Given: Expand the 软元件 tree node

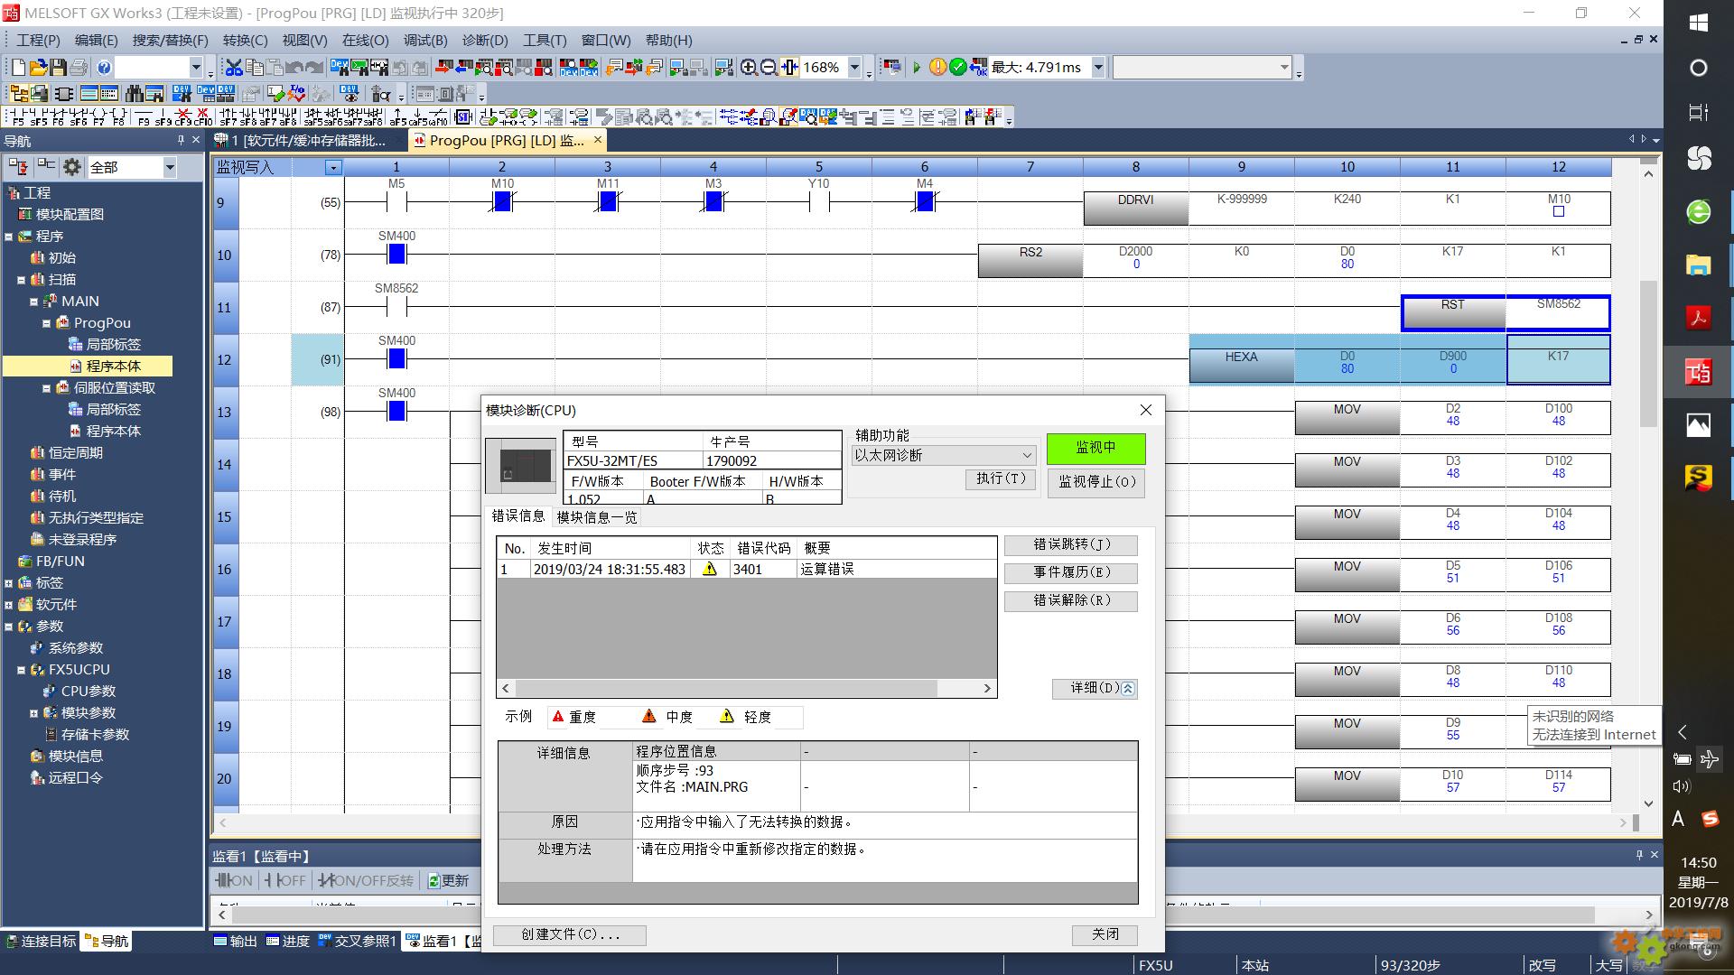Looking at the screenshot, I should [8, 605].
